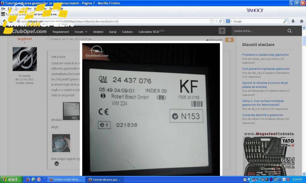Viewport: 306px width, 183px height.
Task: Click the 'Postat in Joi 17 Jan, 2013' timestamp
Action: [71, 39]
